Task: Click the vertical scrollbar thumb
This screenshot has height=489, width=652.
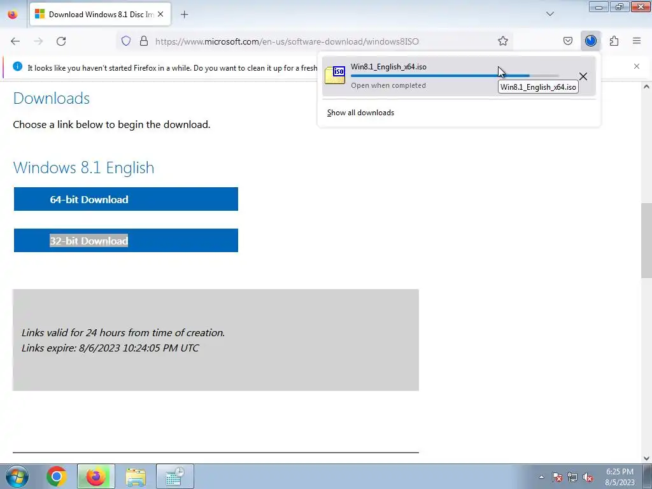Action: coord(646,240)
